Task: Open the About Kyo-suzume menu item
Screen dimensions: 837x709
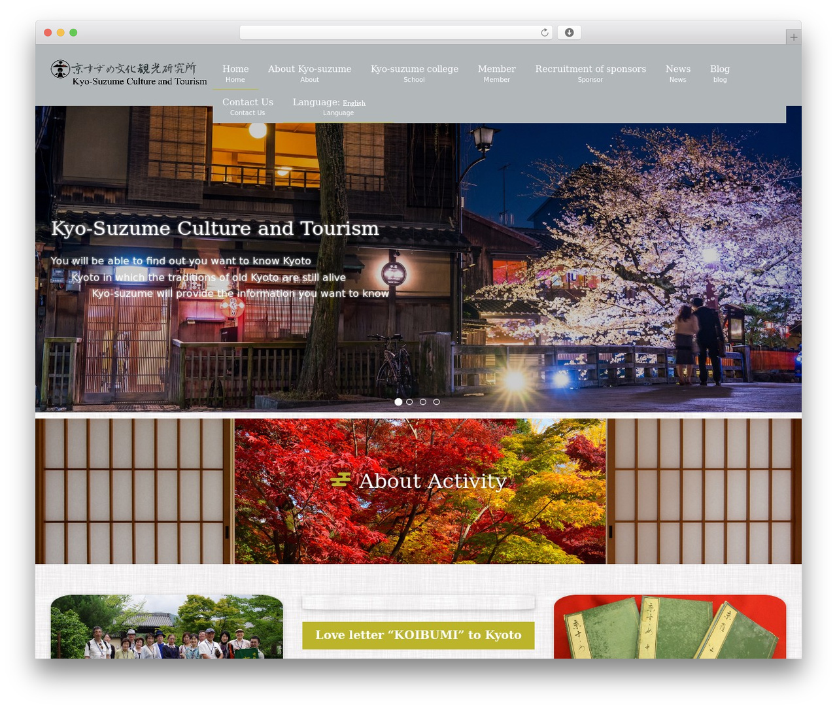Action: click(309, 73)
